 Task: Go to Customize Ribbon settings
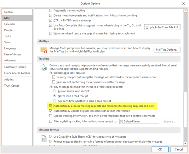coord(15,67)
